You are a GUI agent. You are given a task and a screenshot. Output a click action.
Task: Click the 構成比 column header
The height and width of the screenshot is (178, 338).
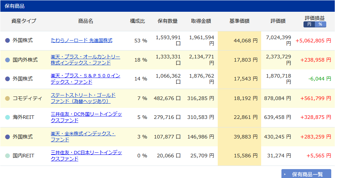click(137, 21)
